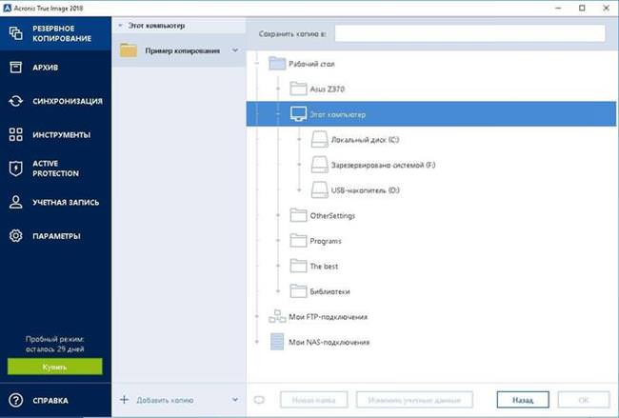
Task: Click the Изменить учетные данные button
Action: click(414, 400)
